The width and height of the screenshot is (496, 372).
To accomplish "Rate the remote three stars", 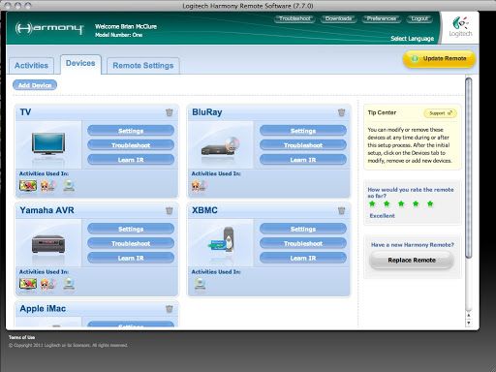I will [x=401, y=203].
